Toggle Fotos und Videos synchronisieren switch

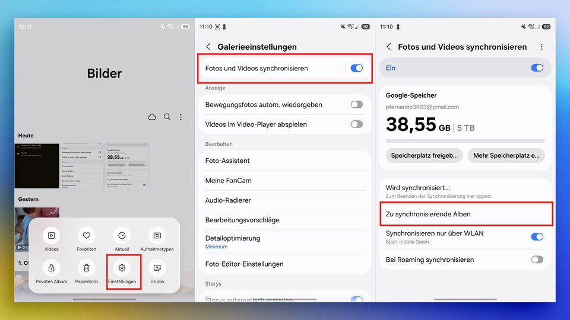pos(357,68)
